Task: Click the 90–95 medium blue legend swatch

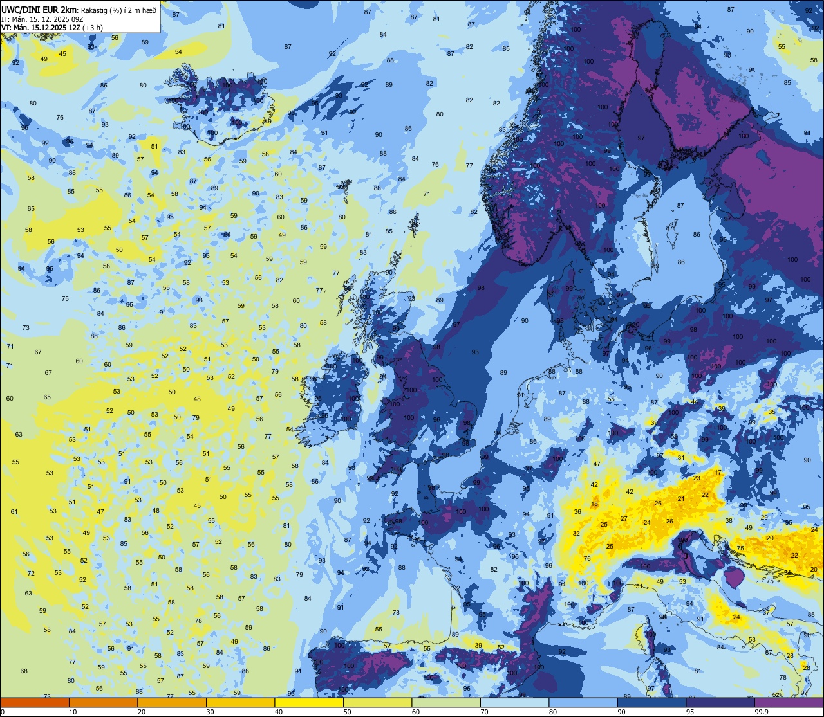Action: (651, 702)
